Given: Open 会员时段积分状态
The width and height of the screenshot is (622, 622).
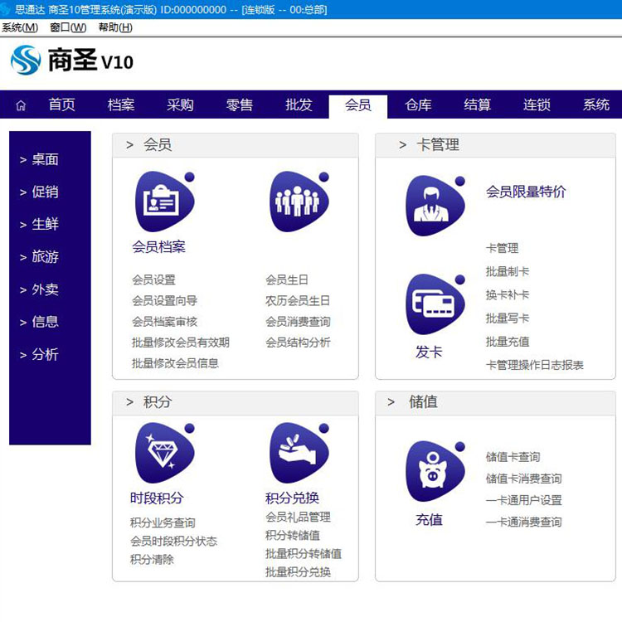Looking at the screenshot, I should point(173,541).
